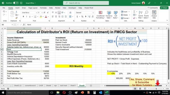Open the CAGR worksheet tab

click(x=41, y=85)
